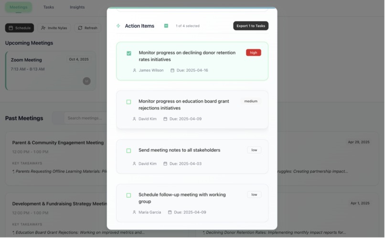The height and width of the screenshot is (238, 385).
Task: Click the Apr 29, 2025 date label
Action: [358, 142]
